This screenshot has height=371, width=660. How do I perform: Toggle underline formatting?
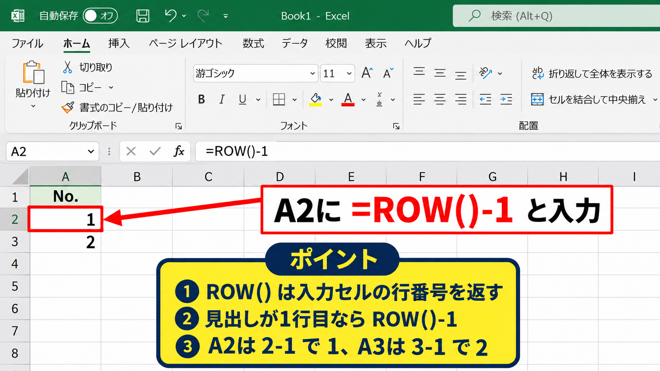(242, 99)
